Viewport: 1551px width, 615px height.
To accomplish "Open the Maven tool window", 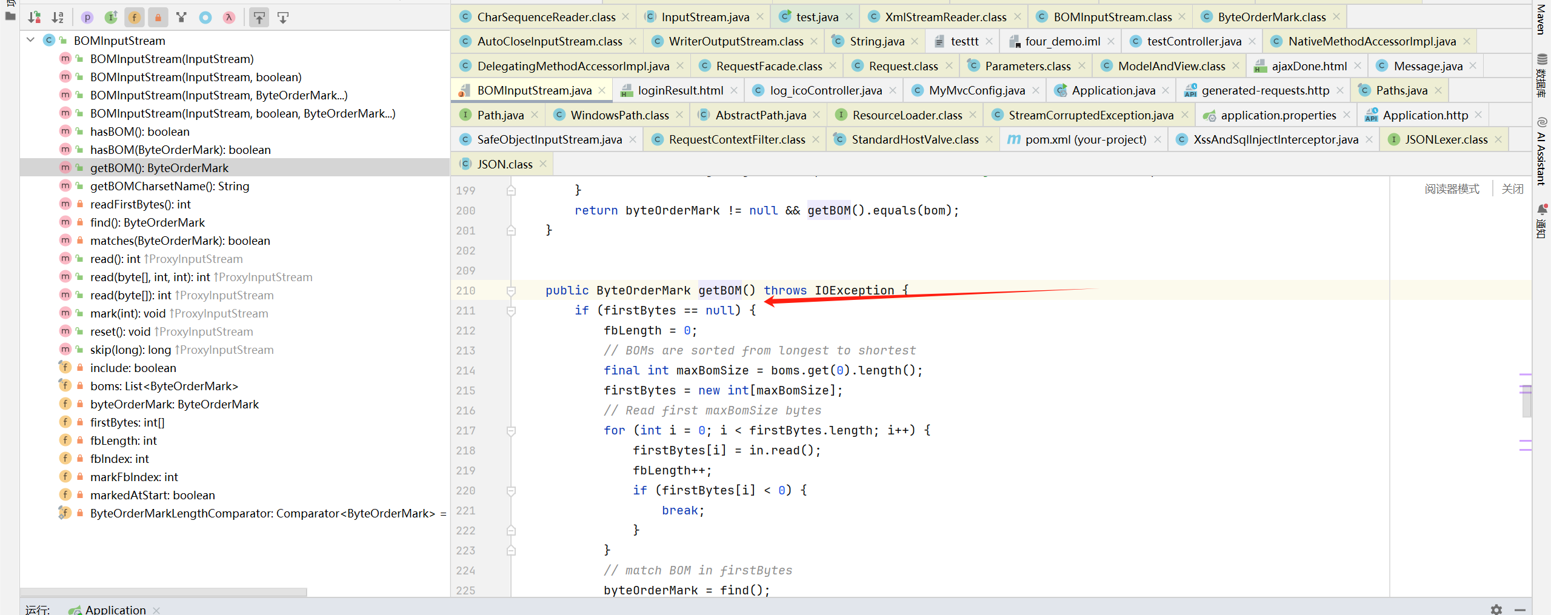I will click(1541, 19).
